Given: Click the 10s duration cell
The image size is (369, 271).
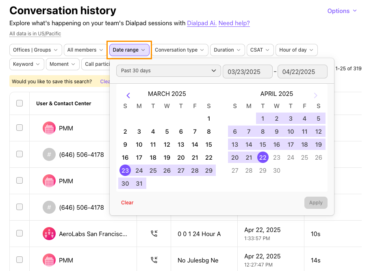Looking at the screenshot, I should point(316,234).
